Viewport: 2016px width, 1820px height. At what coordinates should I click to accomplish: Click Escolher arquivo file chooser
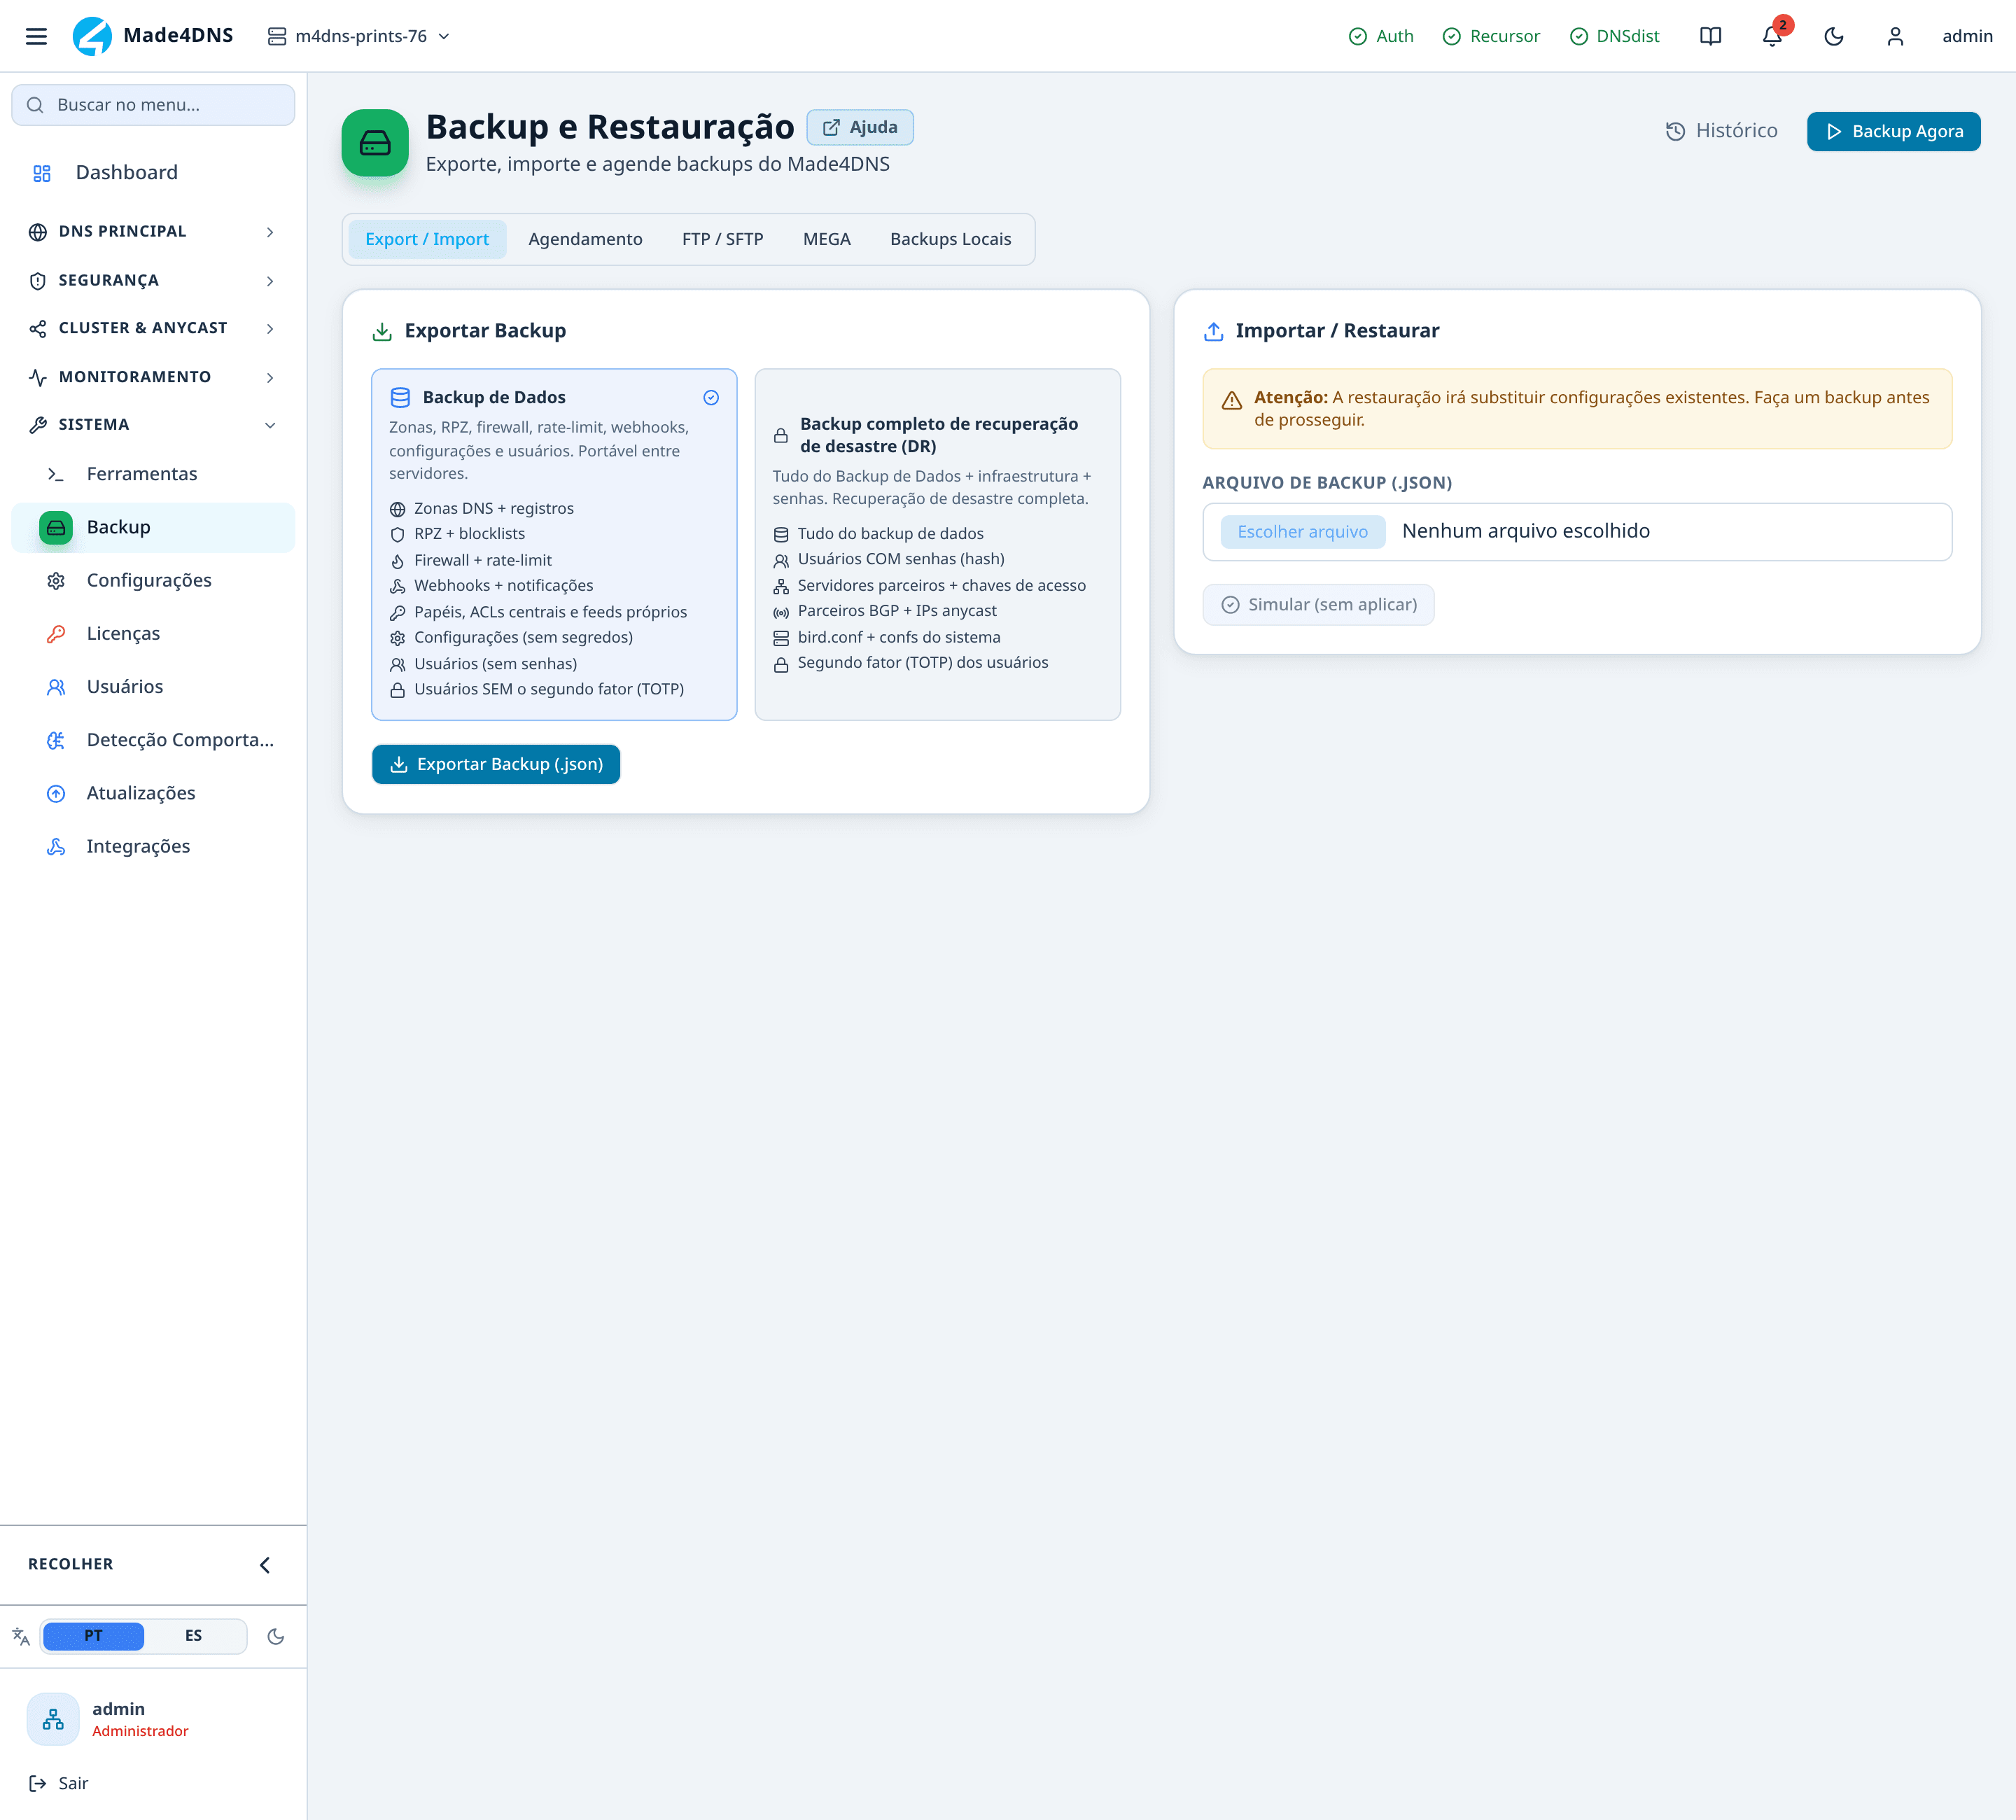point(1302,532)
